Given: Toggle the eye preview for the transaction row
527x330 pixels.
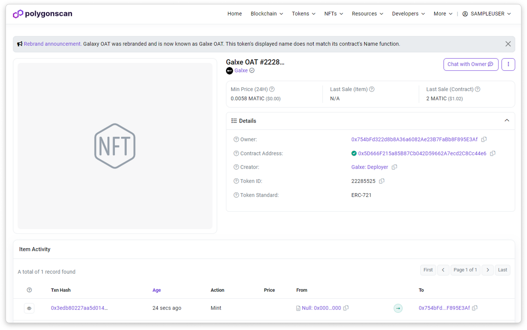Looking at the screenshot, I should (29, 308).
